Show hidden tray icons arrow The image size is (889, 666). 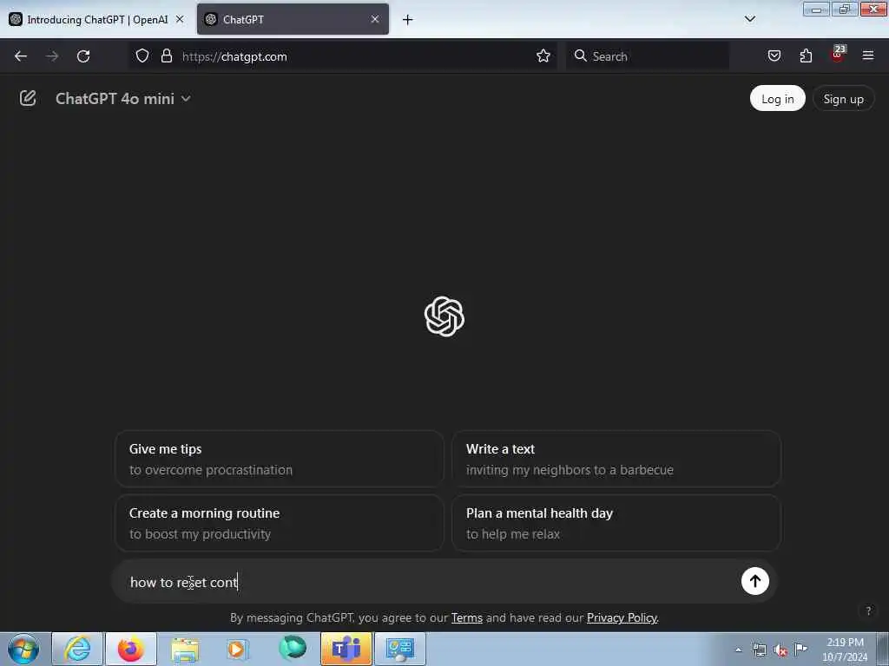738,650
